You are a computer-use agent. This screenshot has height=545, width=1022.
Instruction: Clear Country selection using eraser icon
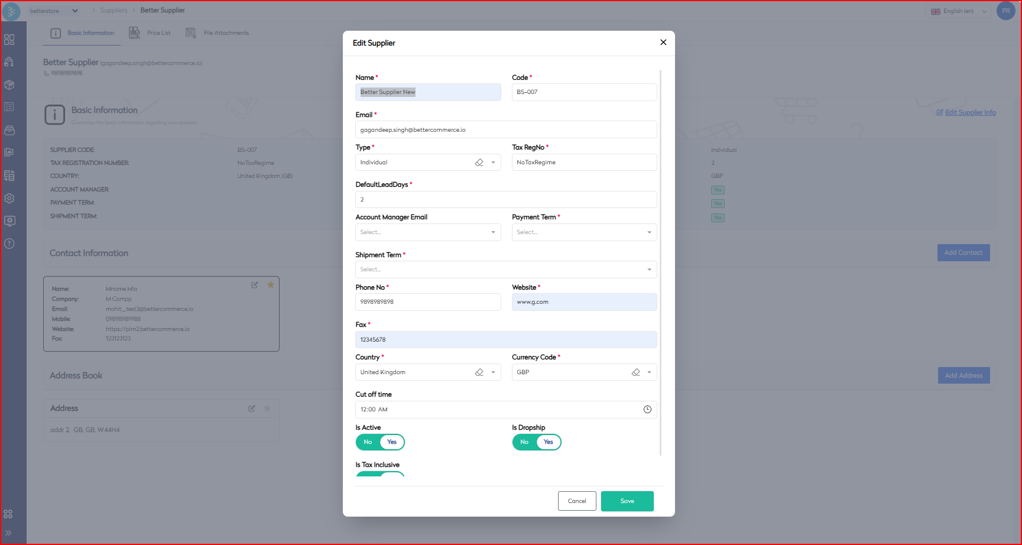479,372
